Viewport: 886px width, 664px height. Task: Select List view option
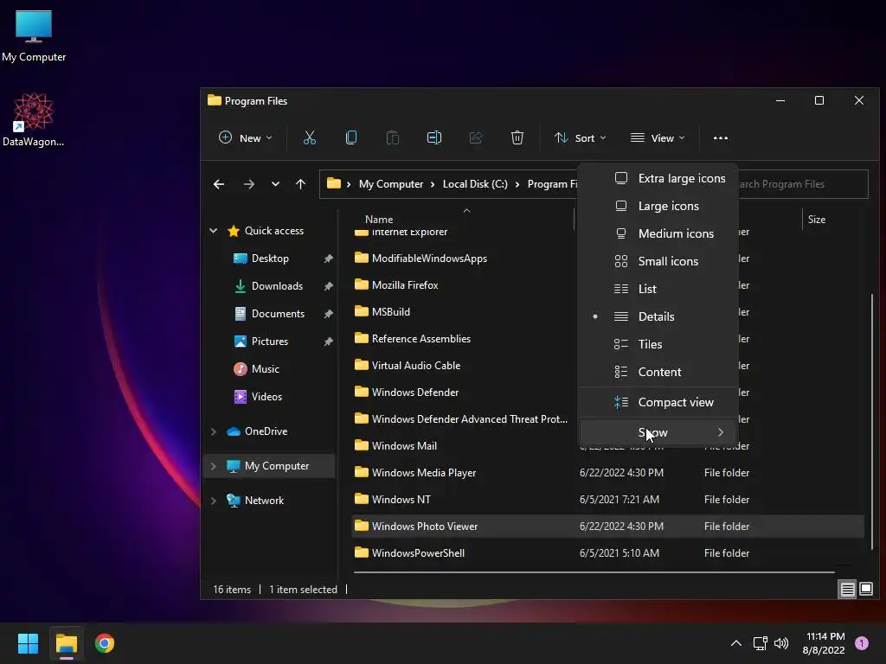coord(658,289)
